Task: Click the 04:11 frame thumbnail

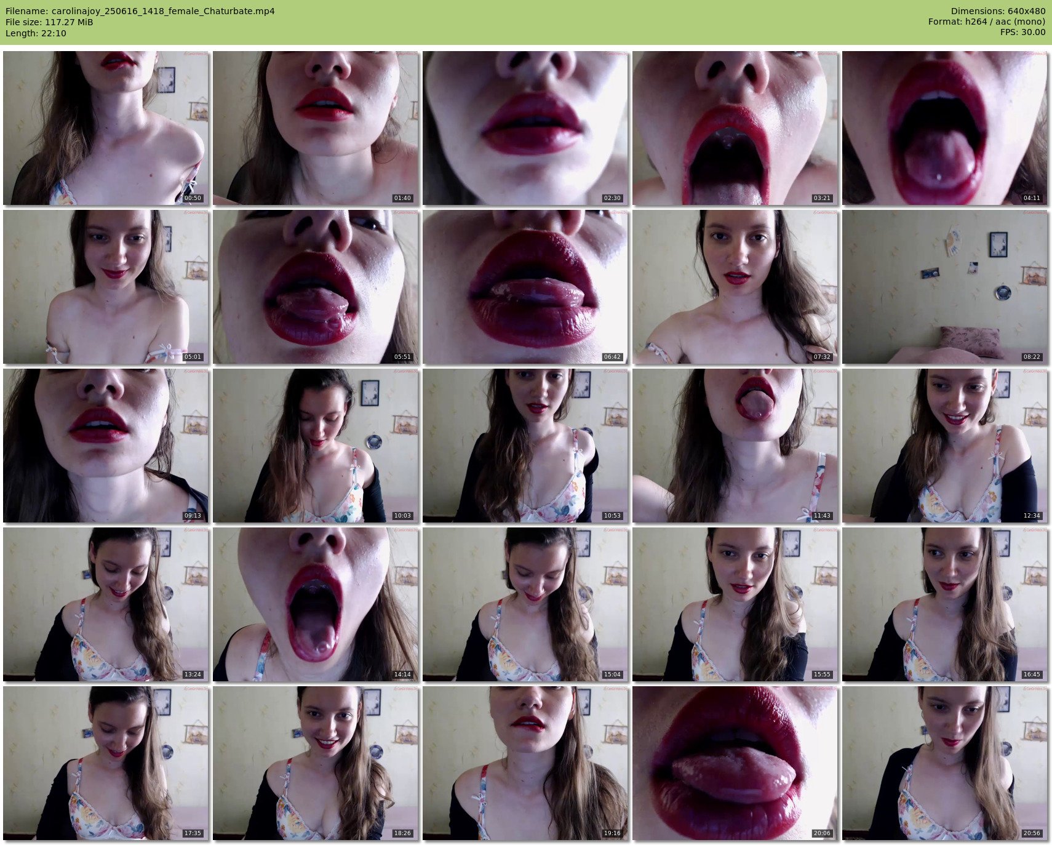Action: coord(945,128)
